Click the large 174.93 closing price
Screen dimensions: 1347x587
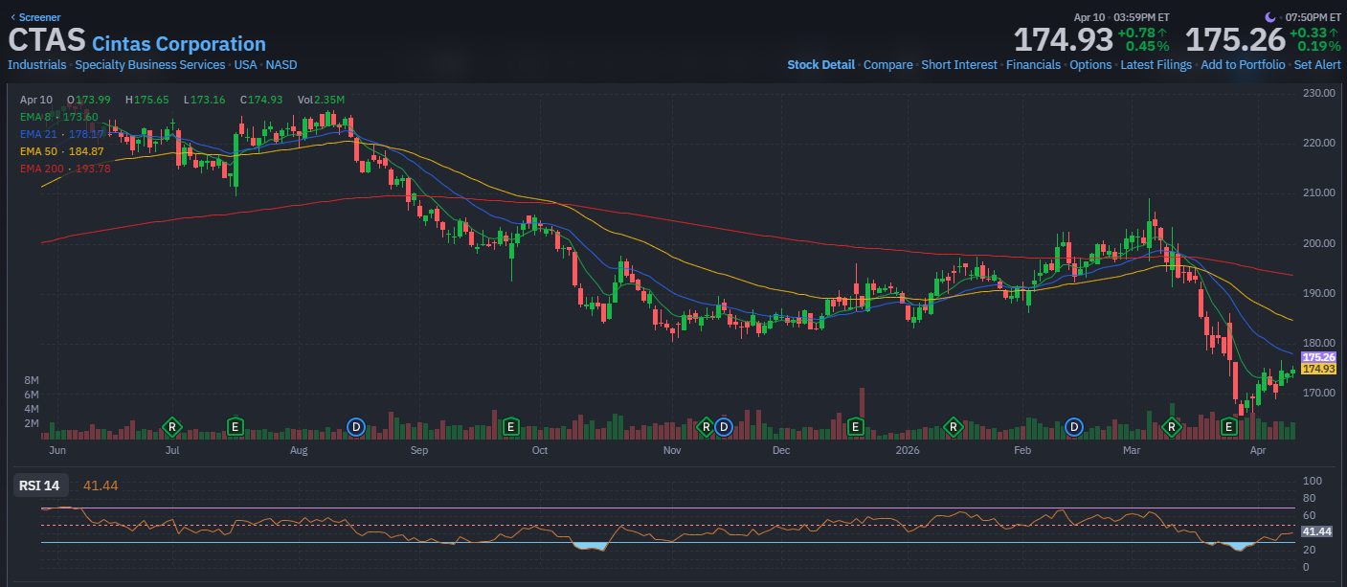tap(1064, 40)
